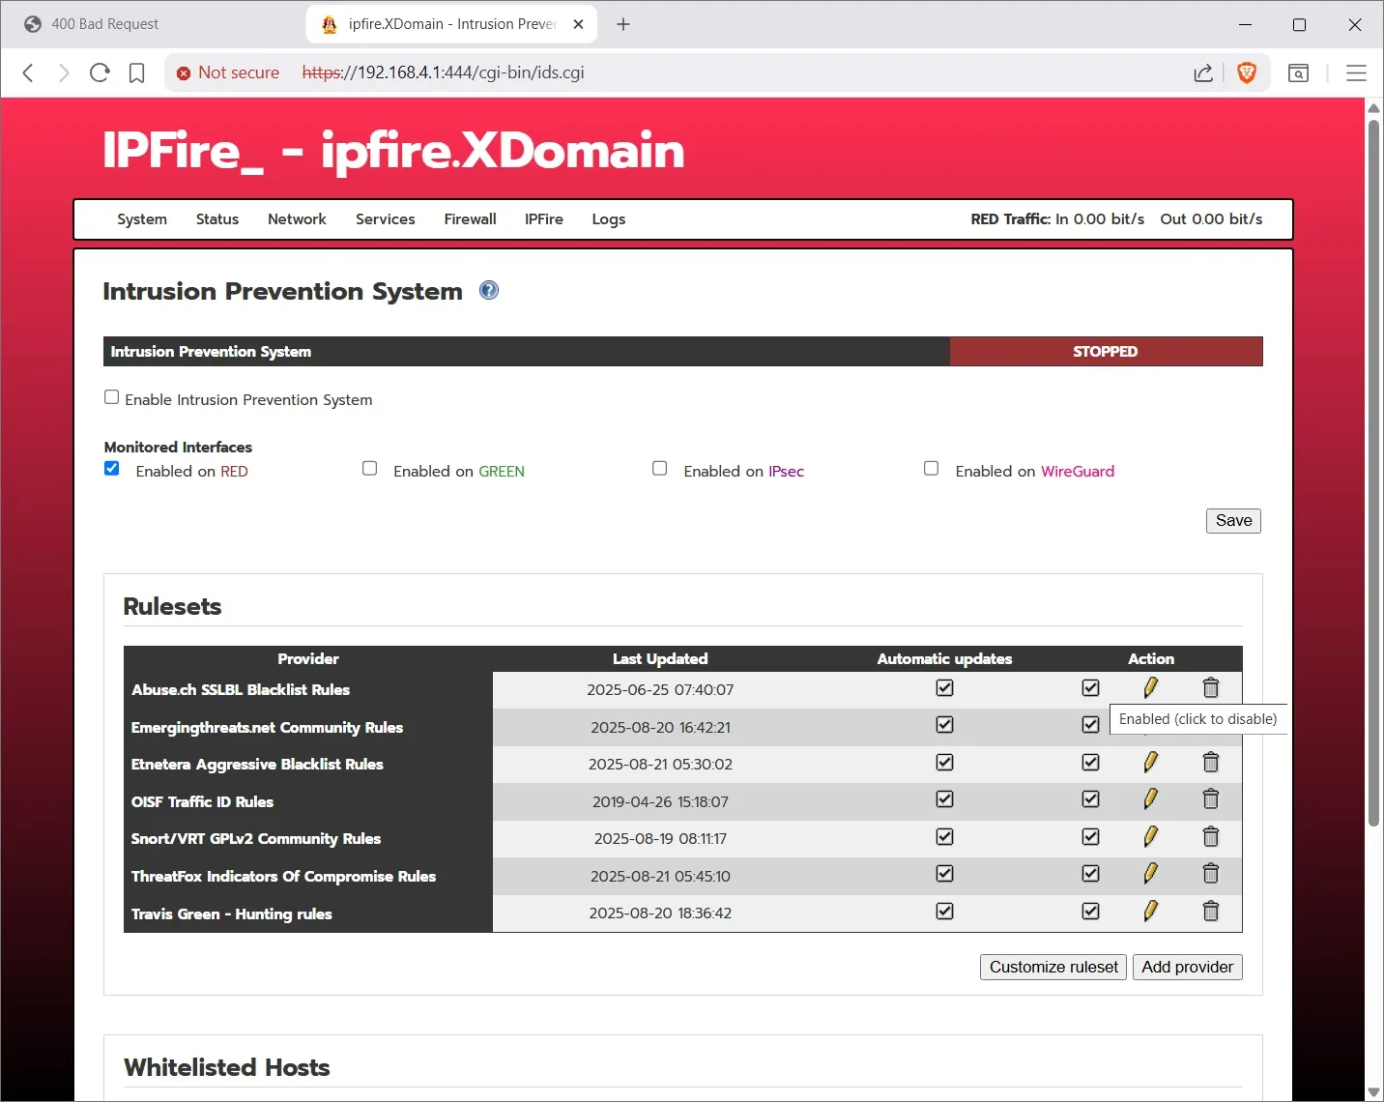Image resolution: width=1384 pixels, height=1102 pixels.
Task: Edit the OISF Traffic ID Rules provider
Action: tap(1150, 799)
